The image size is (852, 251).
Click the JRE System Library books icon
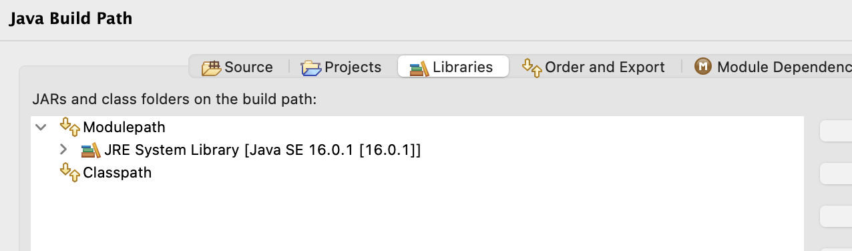91,150
